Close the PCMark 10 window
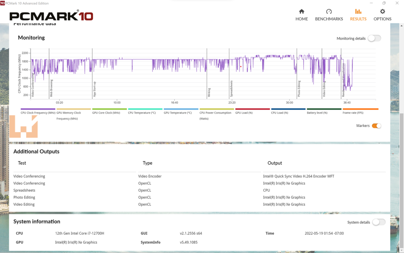Screen dimensions: 404x253 click(x=397, y=3)
